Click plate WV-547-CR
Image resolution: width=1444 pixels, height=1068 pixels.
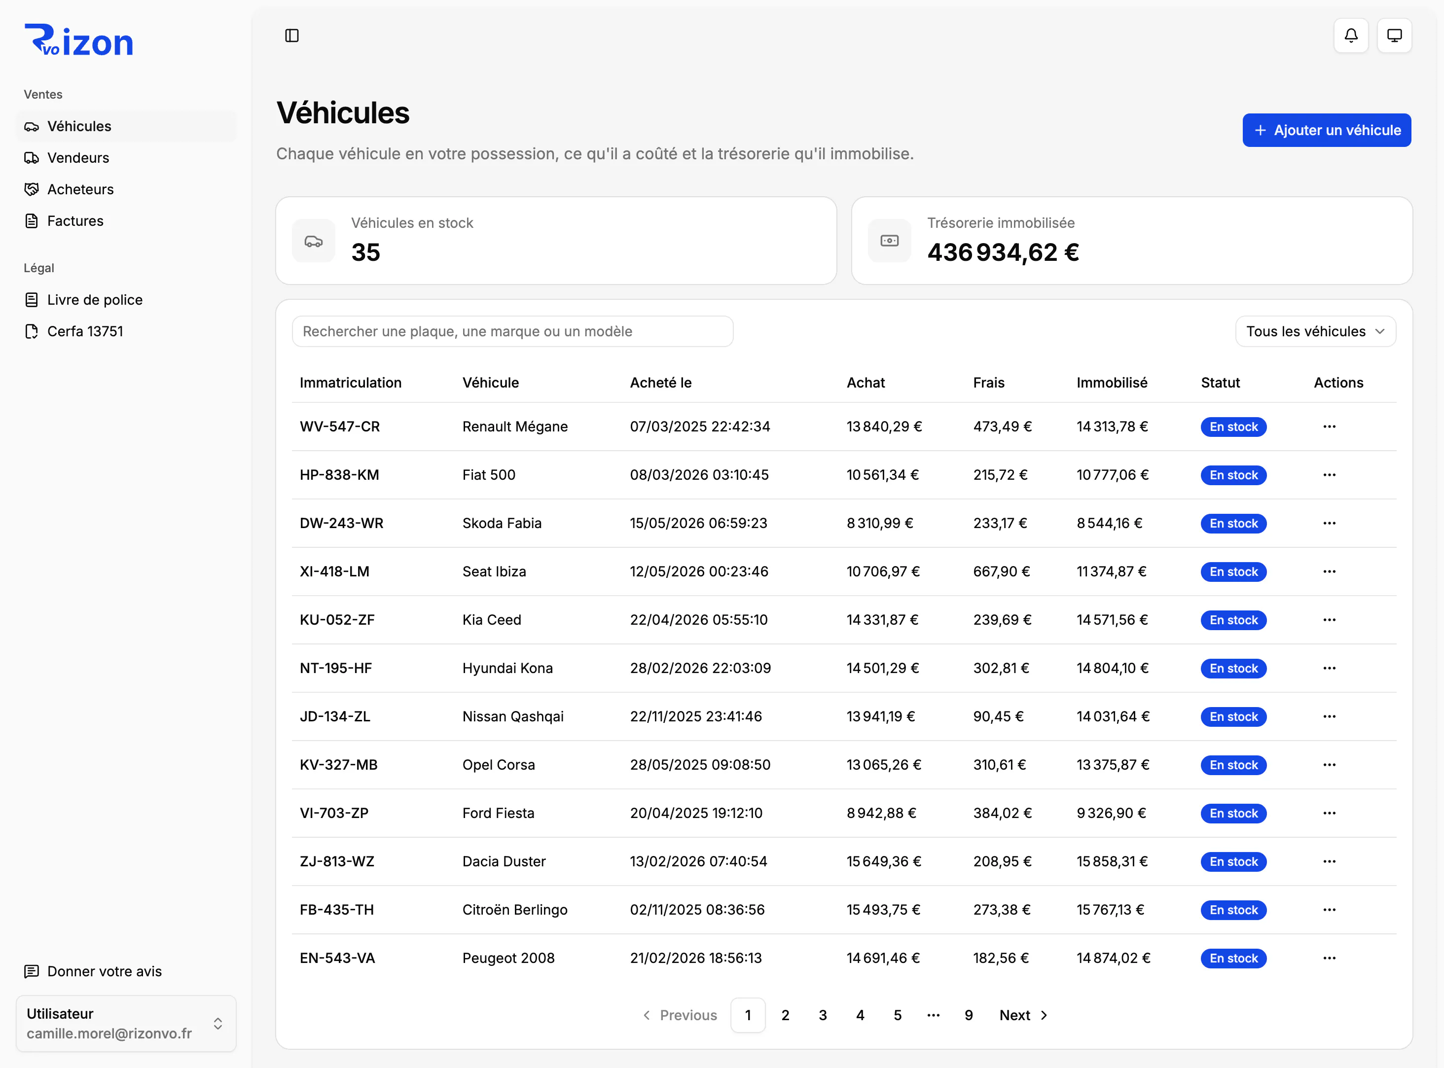tap(340, 427)
